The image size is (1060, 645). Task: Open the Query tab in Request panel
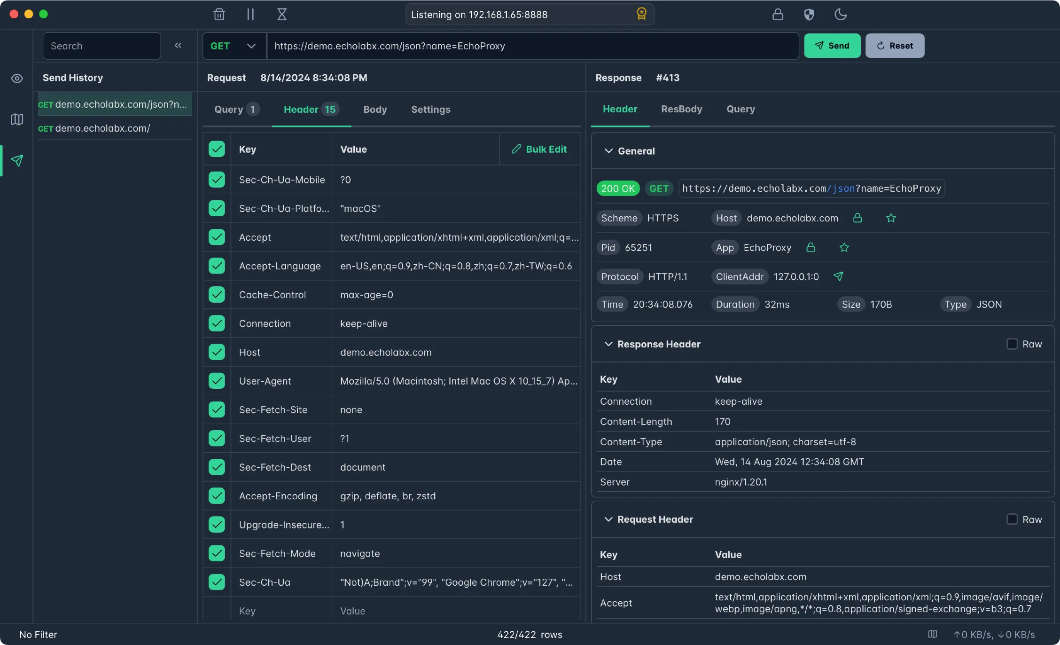236,110
